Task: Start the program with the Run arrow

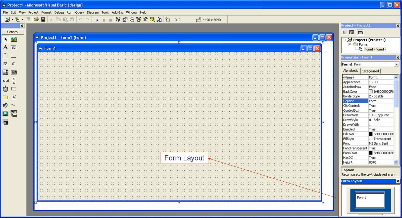Action: pos(97,20)
